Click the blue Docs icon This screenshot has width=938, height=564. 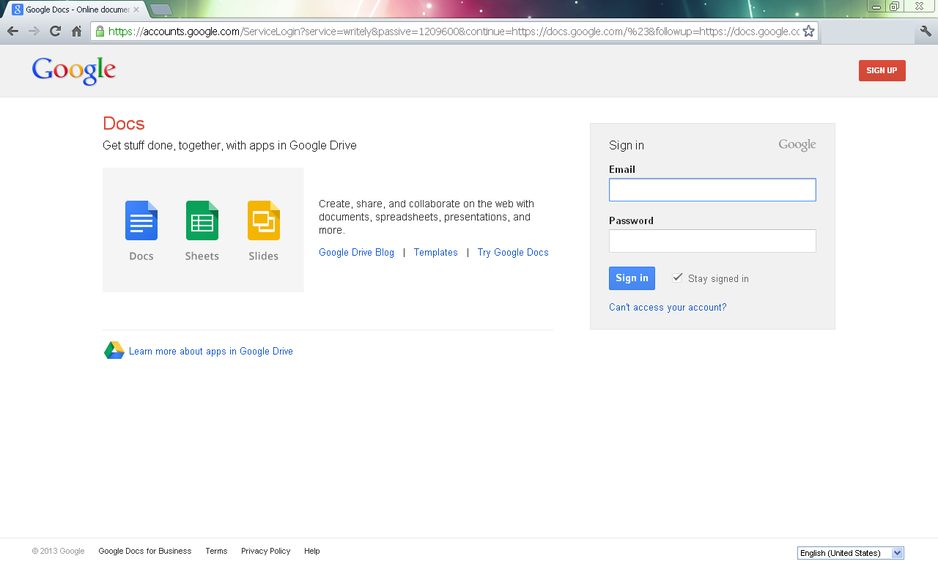click(141, 220)
